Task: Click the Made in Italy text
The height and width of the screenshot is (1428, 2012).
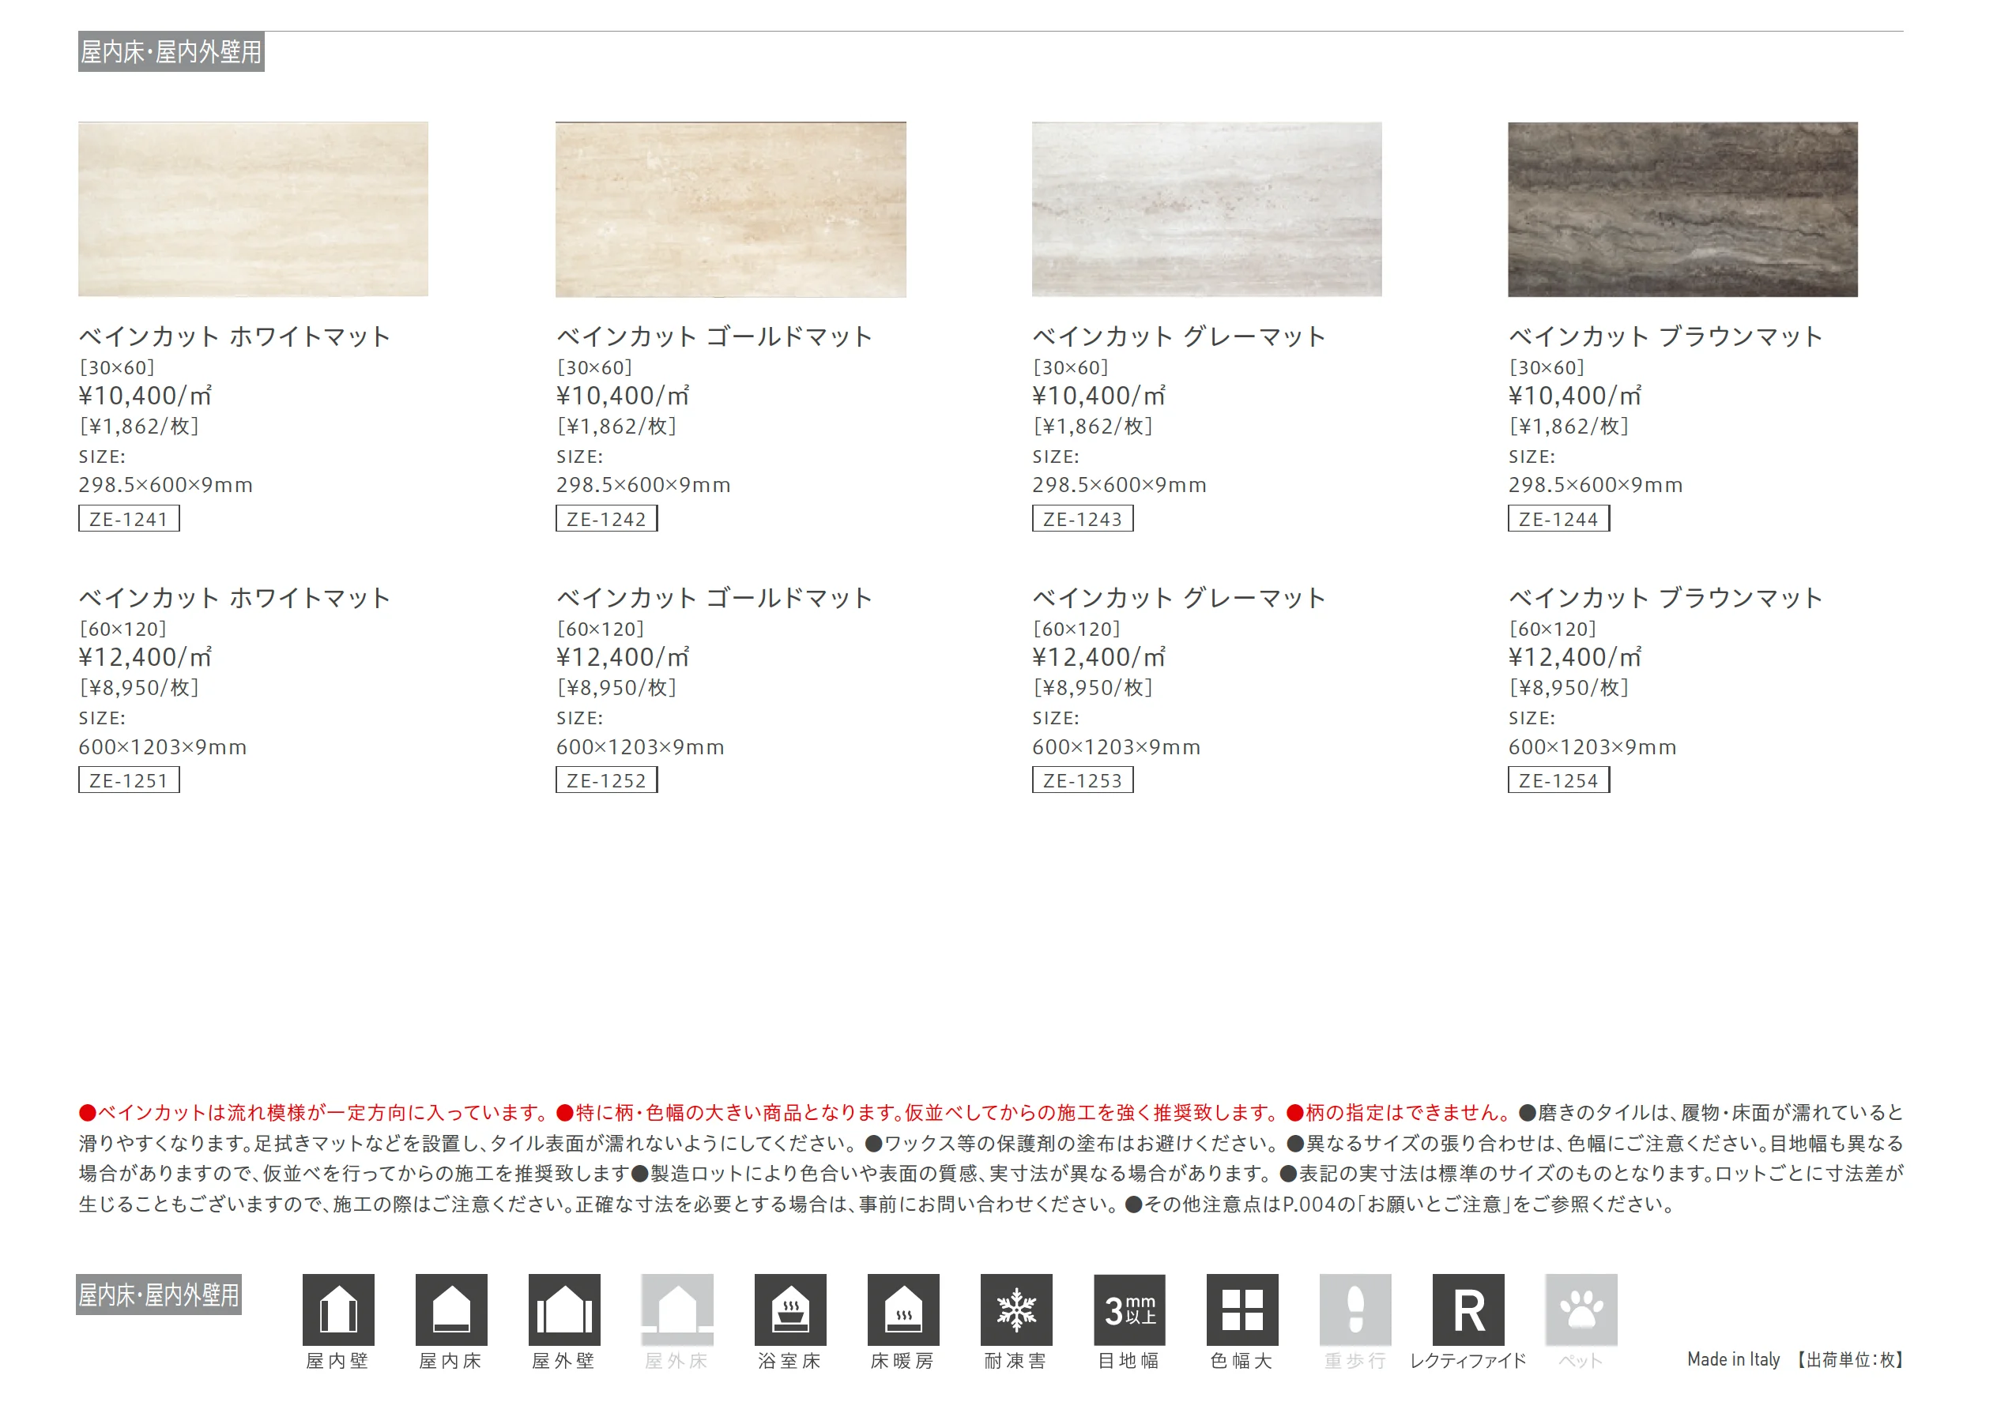Action: (1733, 1359)
